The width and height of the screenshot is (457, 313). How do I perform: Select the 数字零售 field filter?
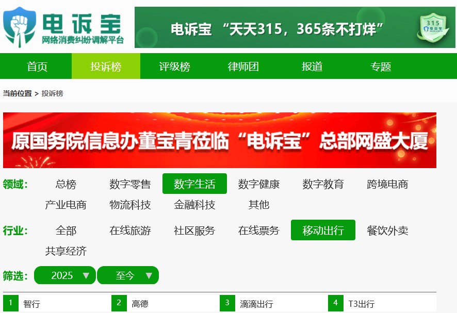130,184
